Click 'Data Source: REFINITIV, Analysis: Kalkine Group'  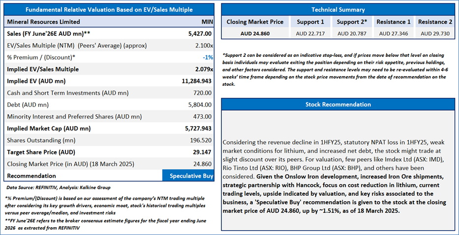(58, 187)
